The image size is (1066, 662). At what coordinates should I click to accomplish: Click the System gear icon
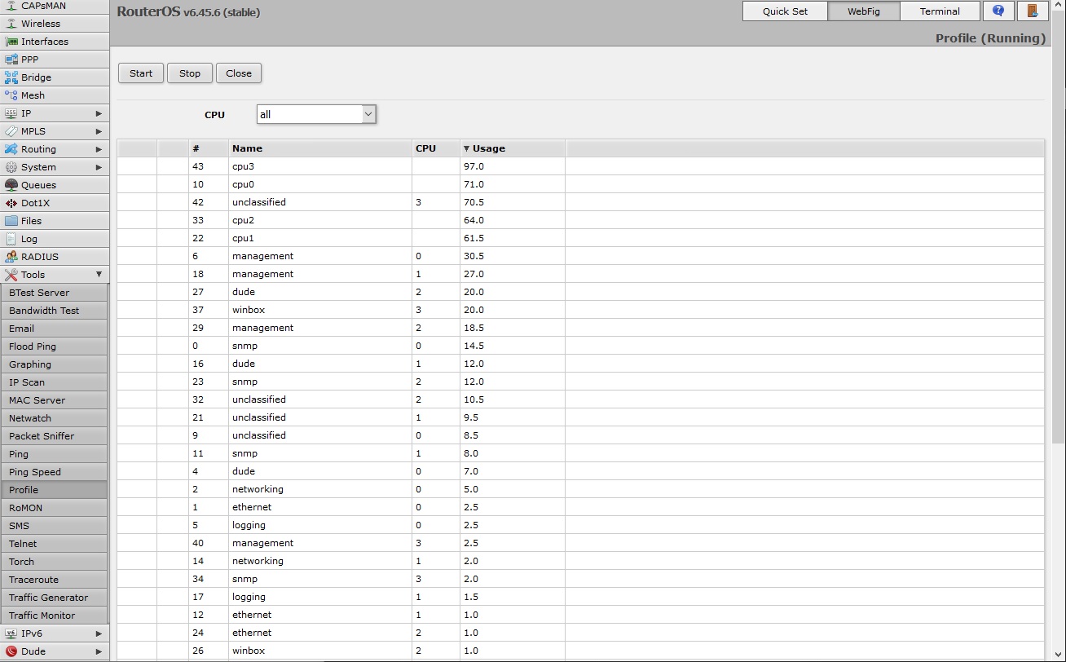coord(11,167)
